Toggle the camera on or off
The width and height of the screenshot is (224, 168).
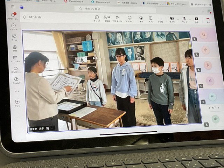172,19
